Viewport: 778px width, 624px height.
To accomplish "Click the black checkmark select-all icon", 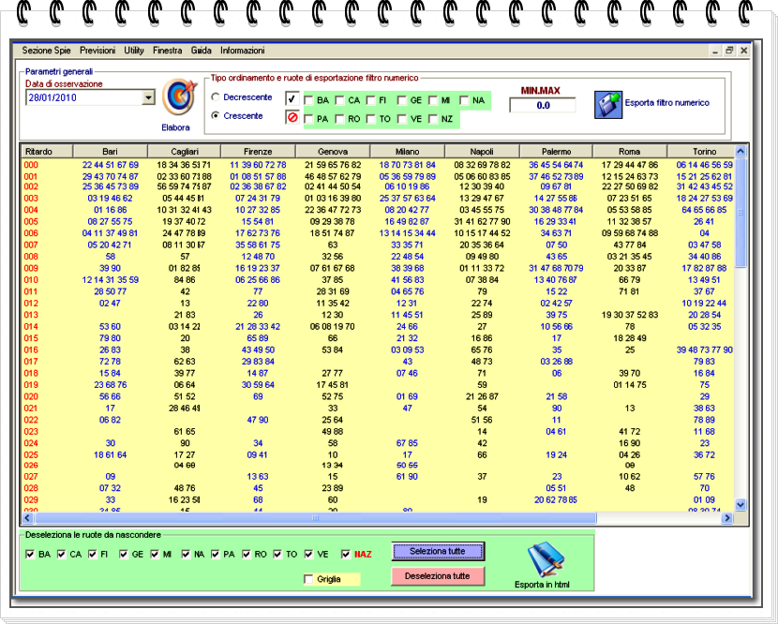I will [292, 99].
